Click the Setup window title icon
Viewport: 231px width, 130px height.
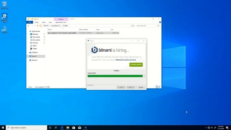click(x=88, y=41)
